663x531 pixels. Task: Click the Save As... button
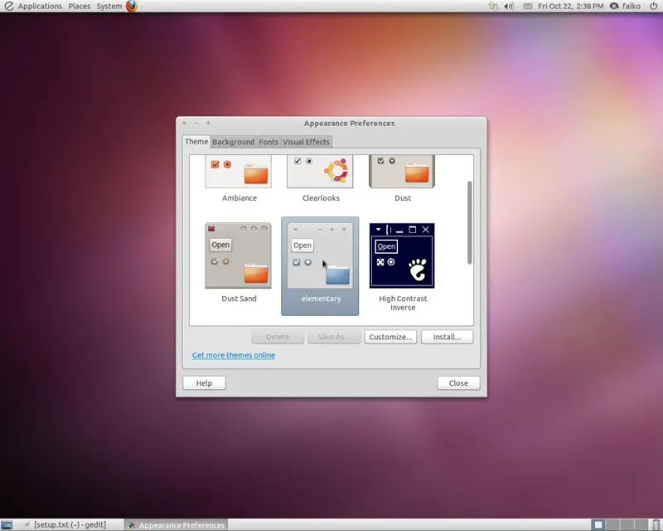pyautogui.click(x=334, y=337)
